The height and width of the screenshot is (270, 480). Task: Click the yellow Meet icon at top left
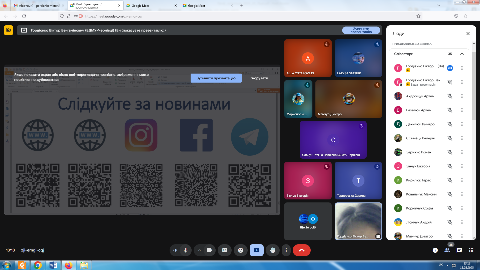[x=9, y=30]
